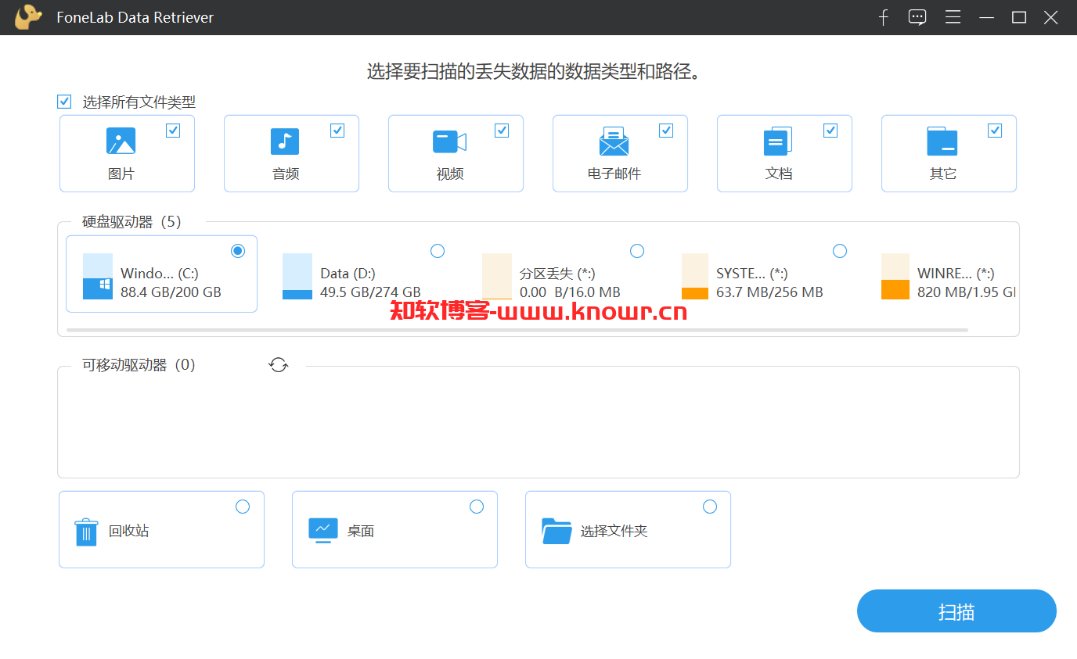
Task: Select the SYSTE... partition radio button
Action: [x=840, y=250]
